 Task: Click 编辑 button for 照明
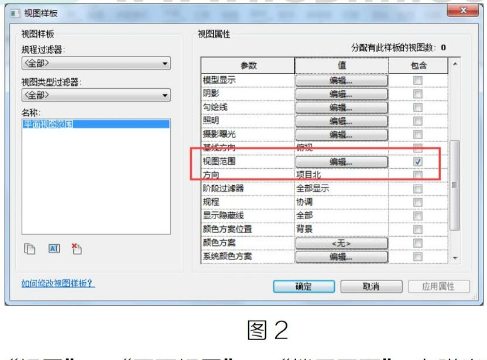[x=341, y=121]
